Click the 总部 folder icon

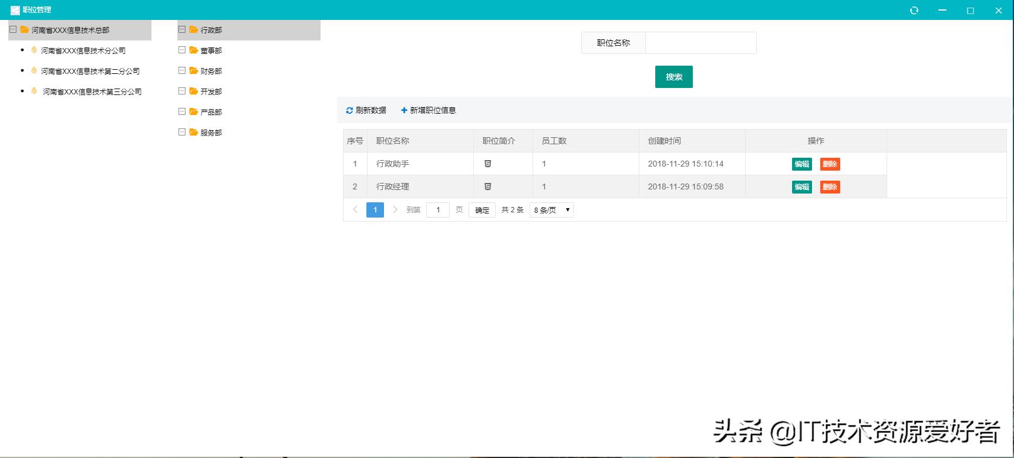[25, 29]
